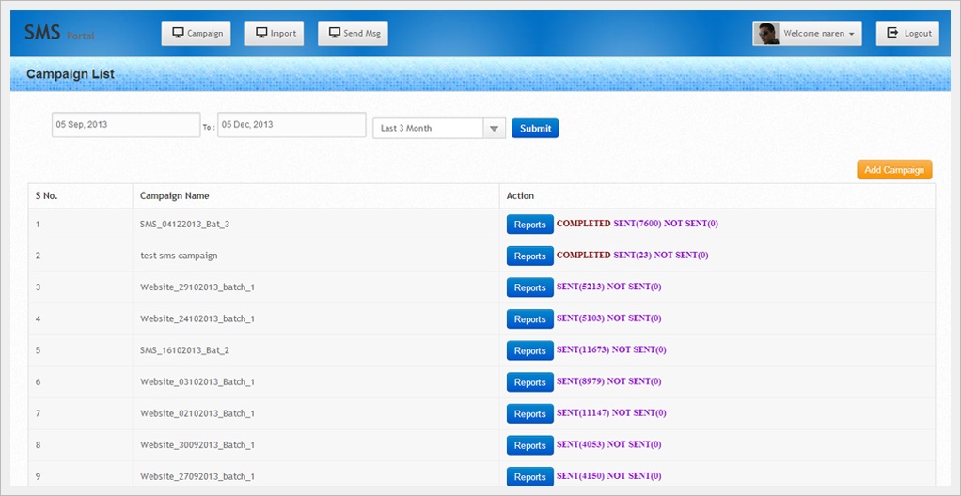Click the monitor icon on Campaign button
The height and width of the screenshot is (496, 961).
(178, 33)
